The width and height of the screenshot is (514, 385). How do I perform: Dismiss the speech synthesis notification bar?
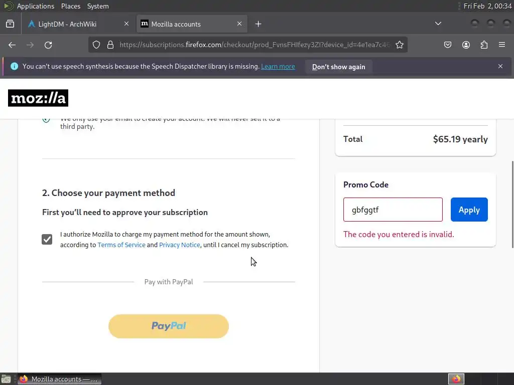500,66
